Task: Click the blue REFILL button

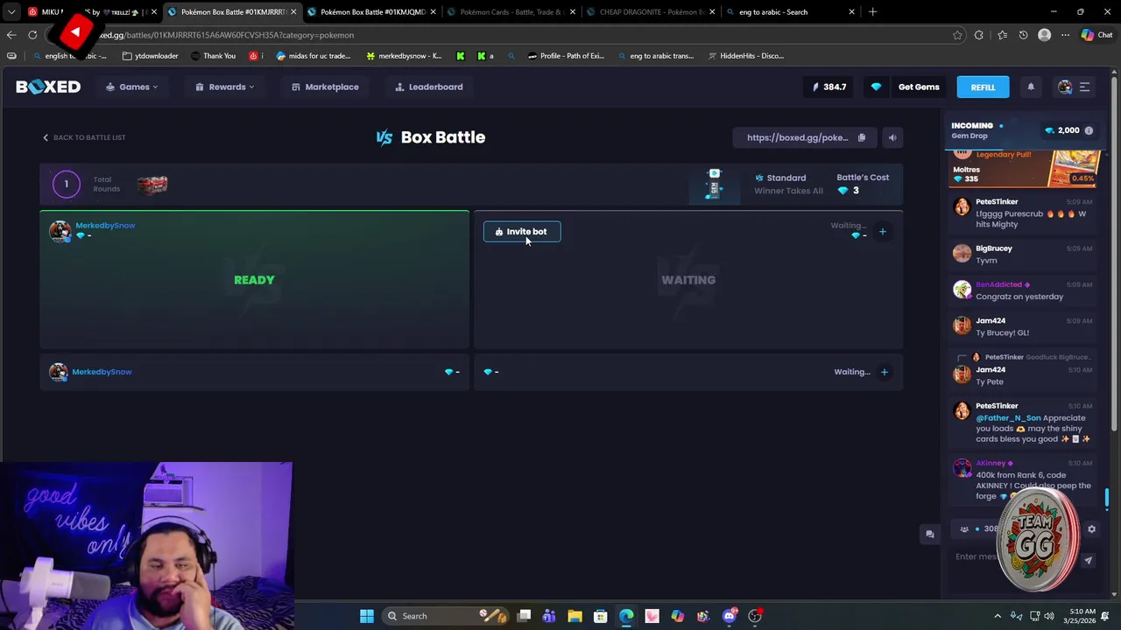Action: 983,87
